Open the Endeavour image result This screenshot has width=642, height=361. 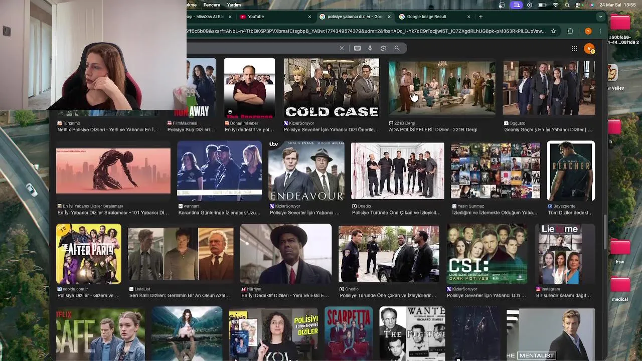pyautogui.click(x=306, y=171)
